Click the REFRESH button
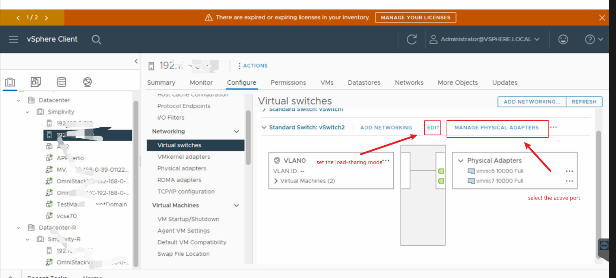 [x=584, y=102]
